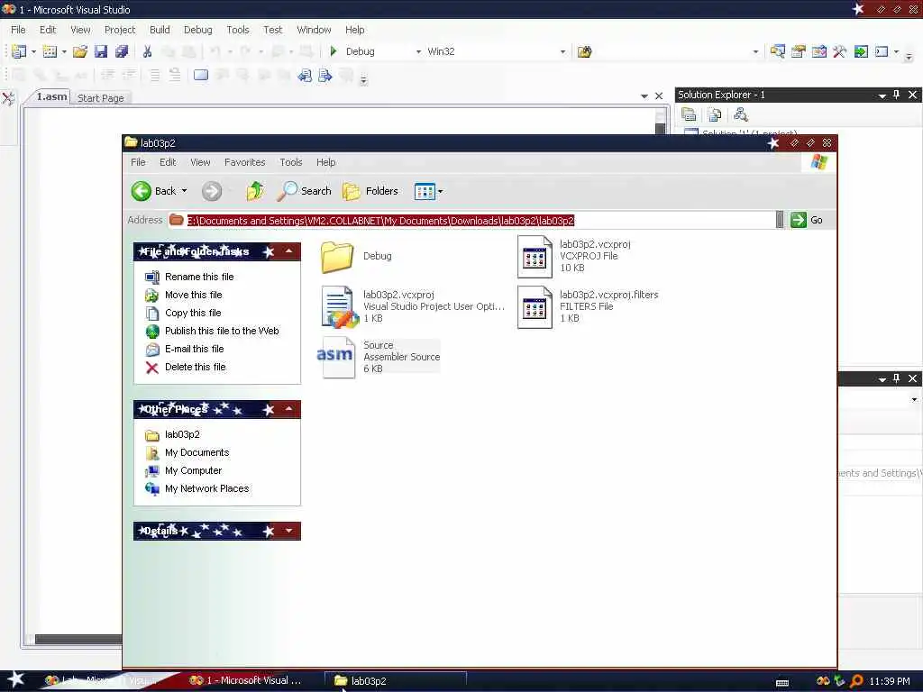The image size is (923, 692).
Task: Go to My Documents in Other Places
Action: pyautogui.click(x=196, y=452)
